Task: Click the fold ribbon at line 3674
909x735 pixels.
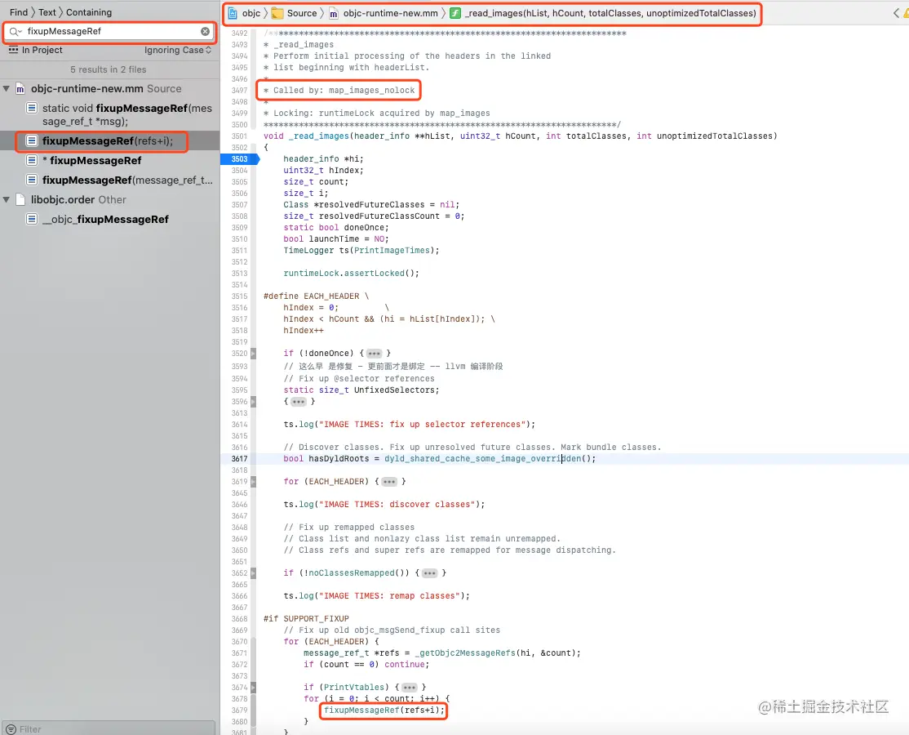Action: coord(253,688)
